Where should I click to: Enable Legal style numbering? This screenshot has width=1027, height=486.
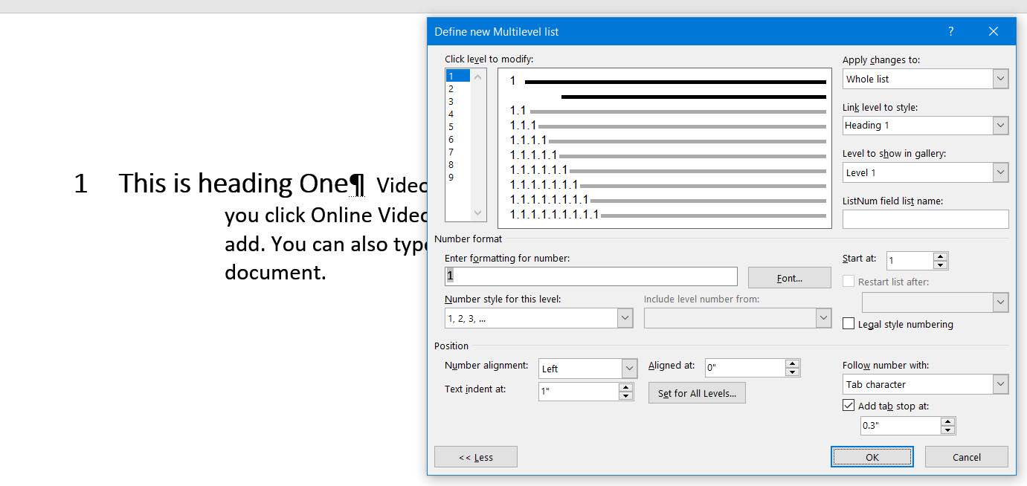click(x=849, y=323)
